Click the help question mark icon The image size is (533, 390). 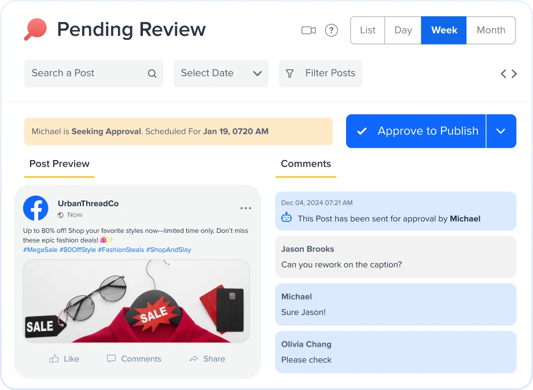point(331,30)
